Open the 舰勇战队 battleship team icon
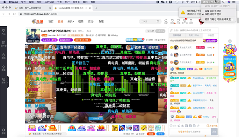The height and width of the screenshot is (138, 239). 82,128
